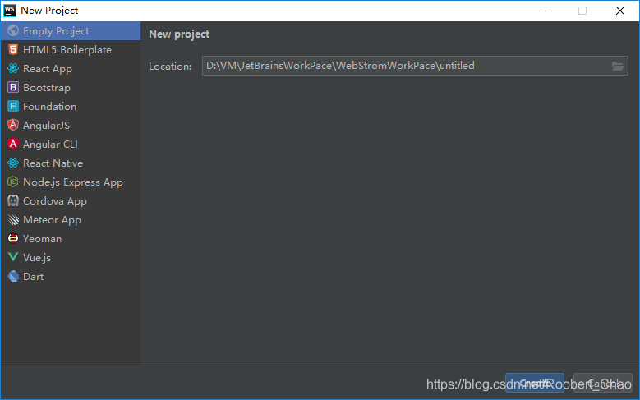Click the AngularJS shield icon
The image size is (640, 400).
coord(13,125)
